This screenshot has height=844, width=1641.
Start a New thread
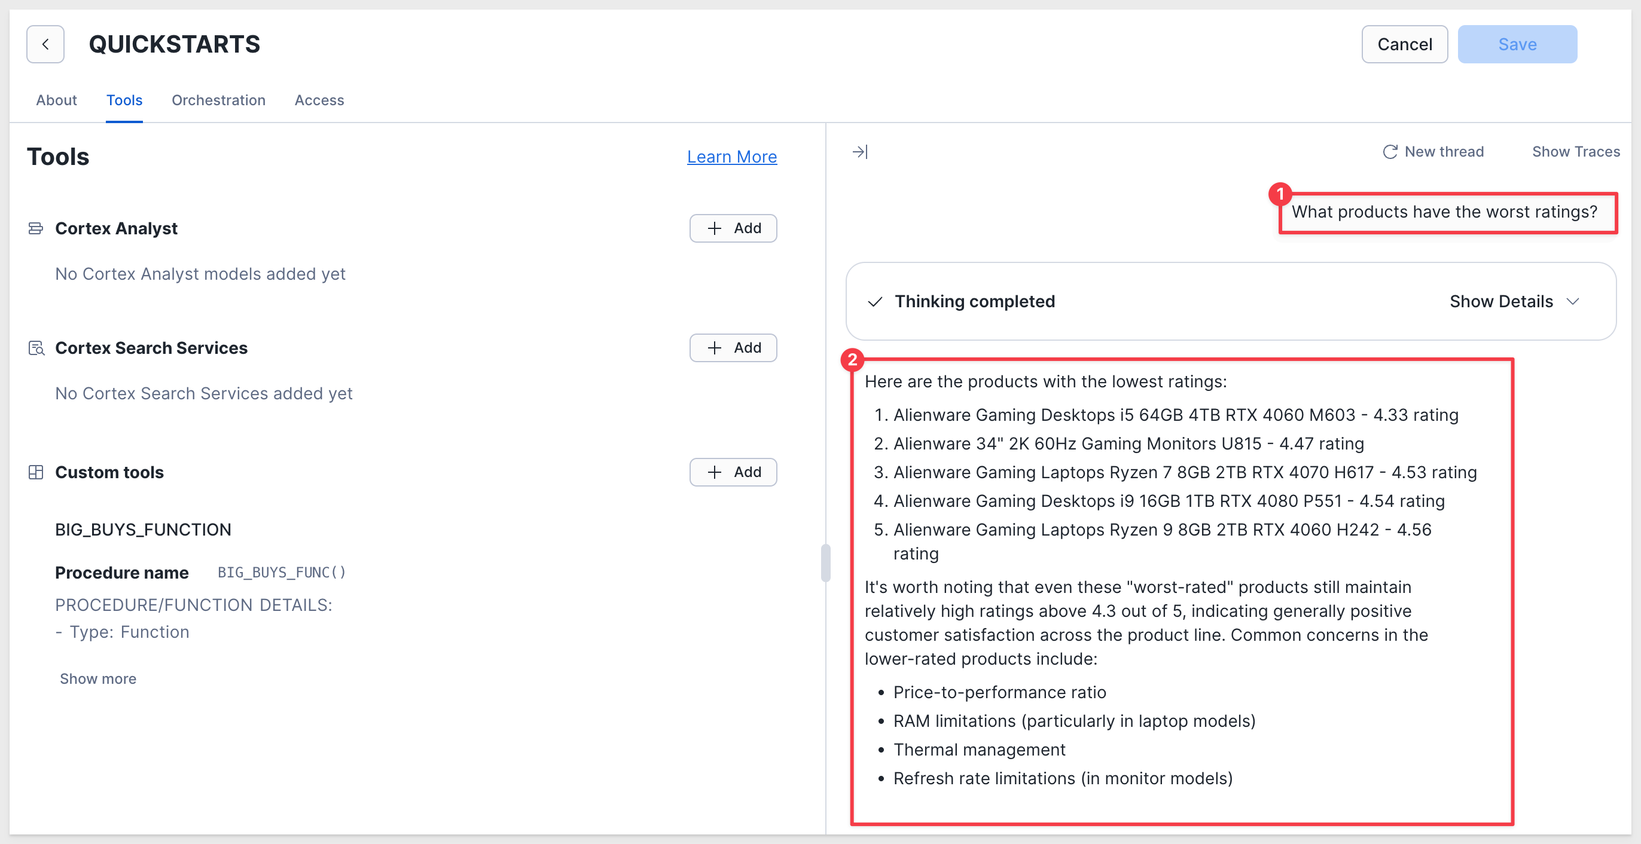tap(1433, 151)
